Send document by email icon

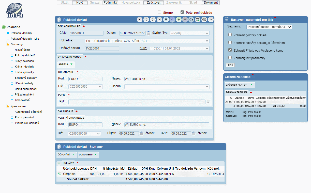(x=198, y=20)
